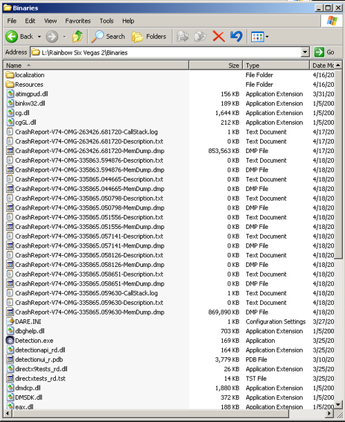The width and height of the screenshot is (345, 422).
Task: Click the Copy To toolbar icon
Action: [x=200, y=37]
